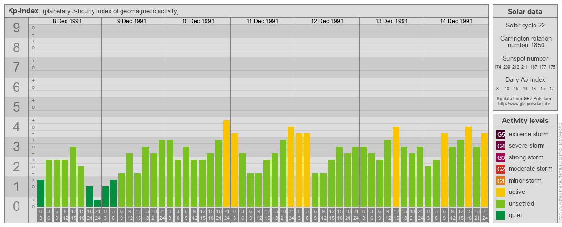Click the Carrington rotation number 1850 text

pos(525,42)
